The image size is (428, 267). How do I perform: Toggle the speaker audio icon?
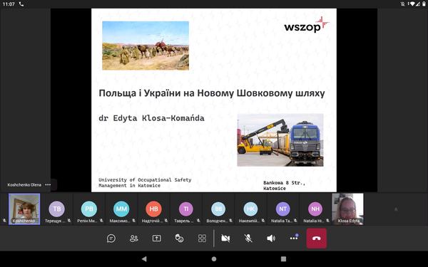271,239
